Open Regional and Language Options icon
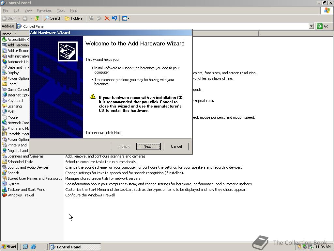 click(5, 150)
